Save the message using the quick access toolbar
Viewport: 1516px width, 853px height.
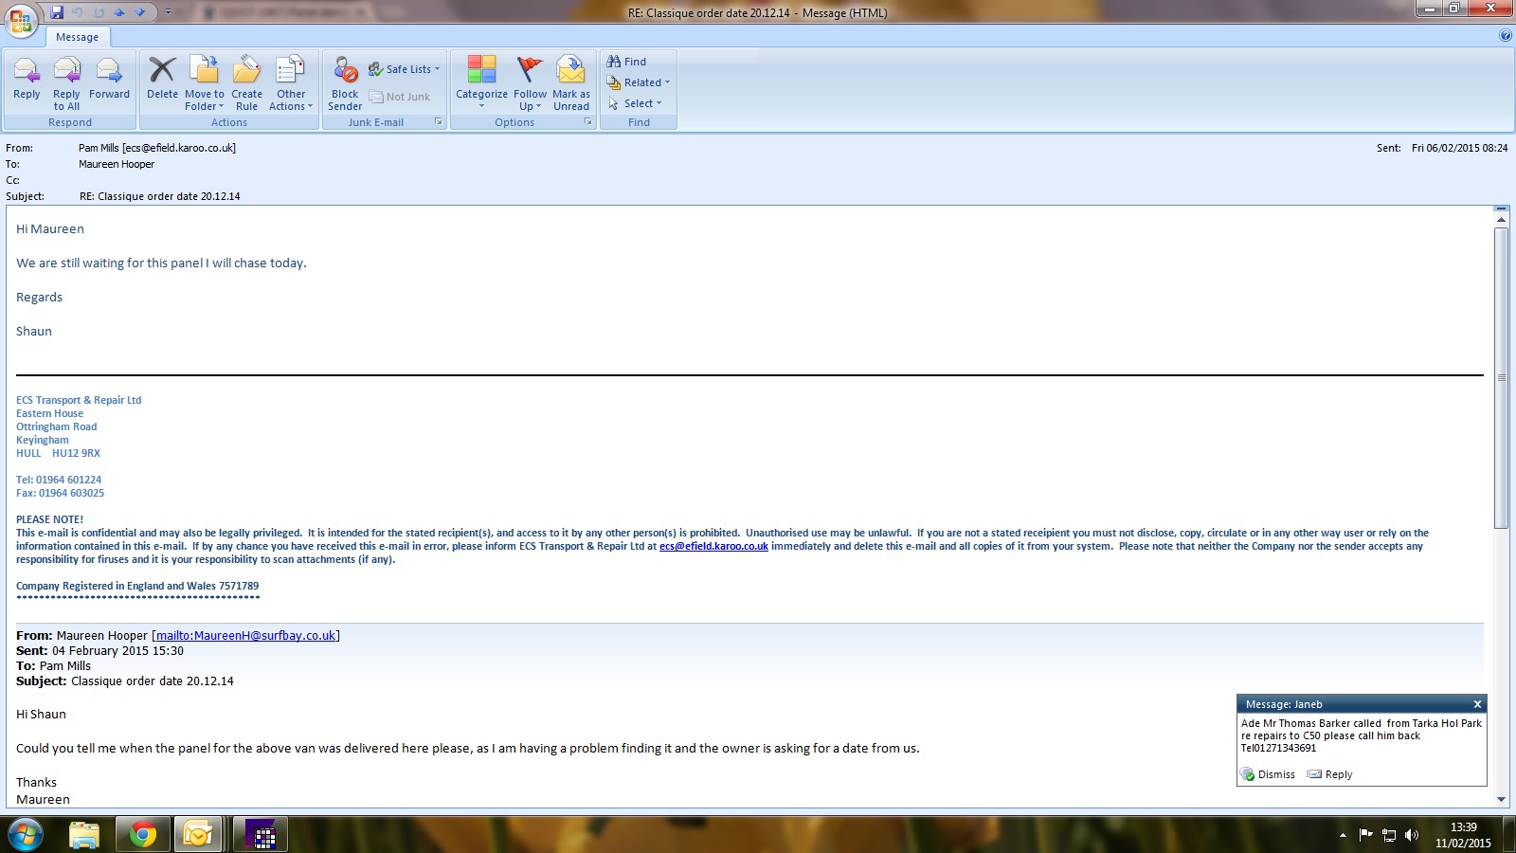[x=57, y=12]
